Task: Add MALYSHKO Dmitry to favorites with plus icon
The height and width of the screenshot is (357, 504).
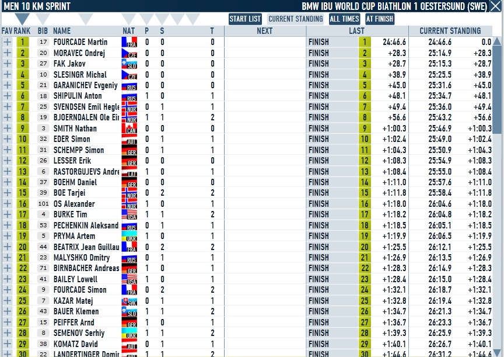Action: pos(7,257)
